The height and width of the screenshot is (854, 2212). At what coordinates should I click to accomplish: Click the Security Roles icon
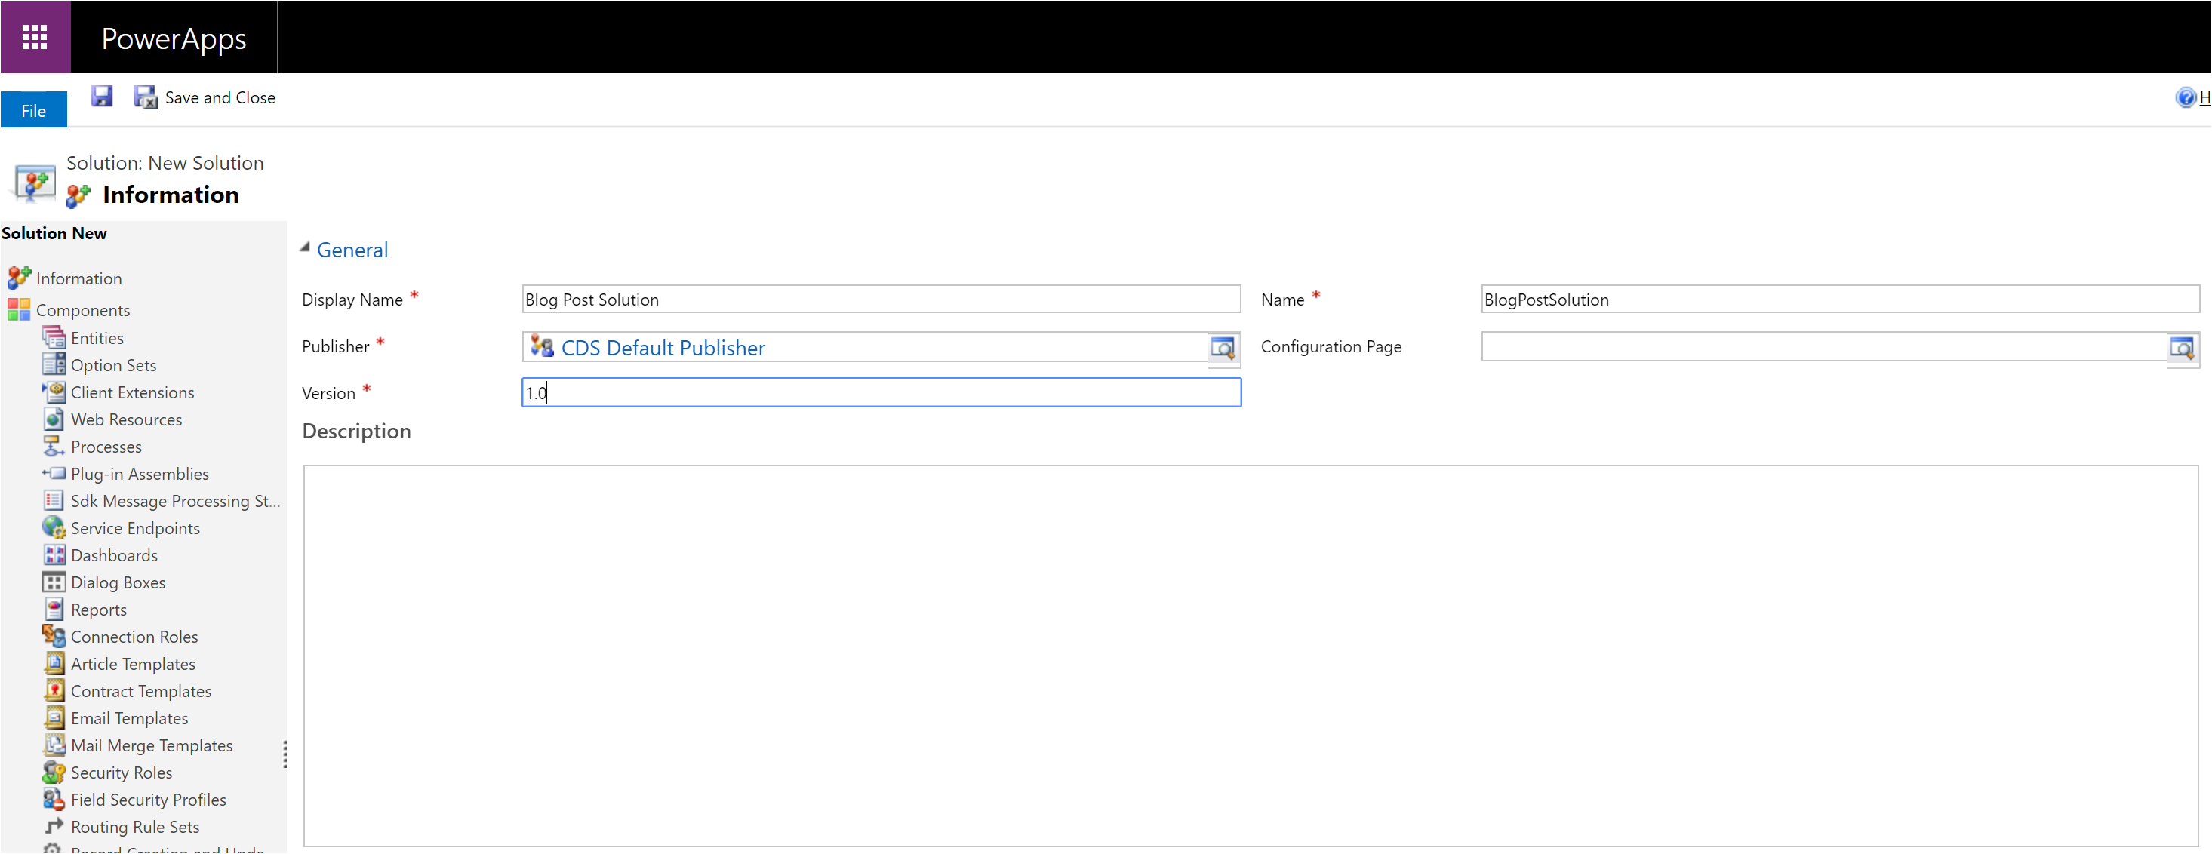coord(54,773)
